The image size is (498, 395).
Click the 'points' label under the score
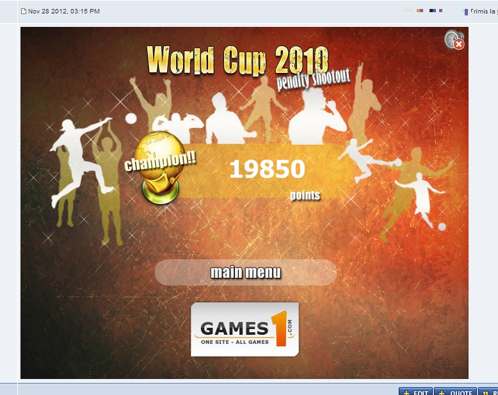pos(305,195)
